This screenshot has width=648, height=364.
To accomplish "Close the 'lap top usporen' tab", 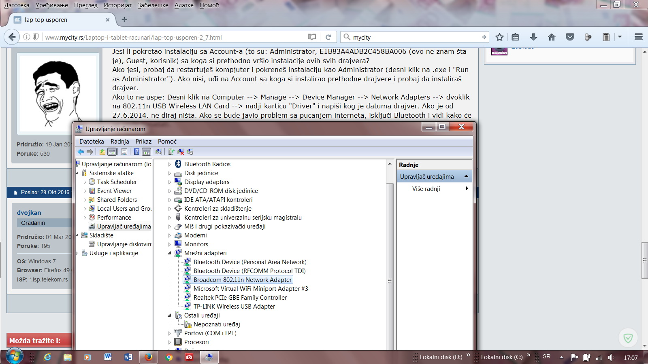I will tap(108, 20).
